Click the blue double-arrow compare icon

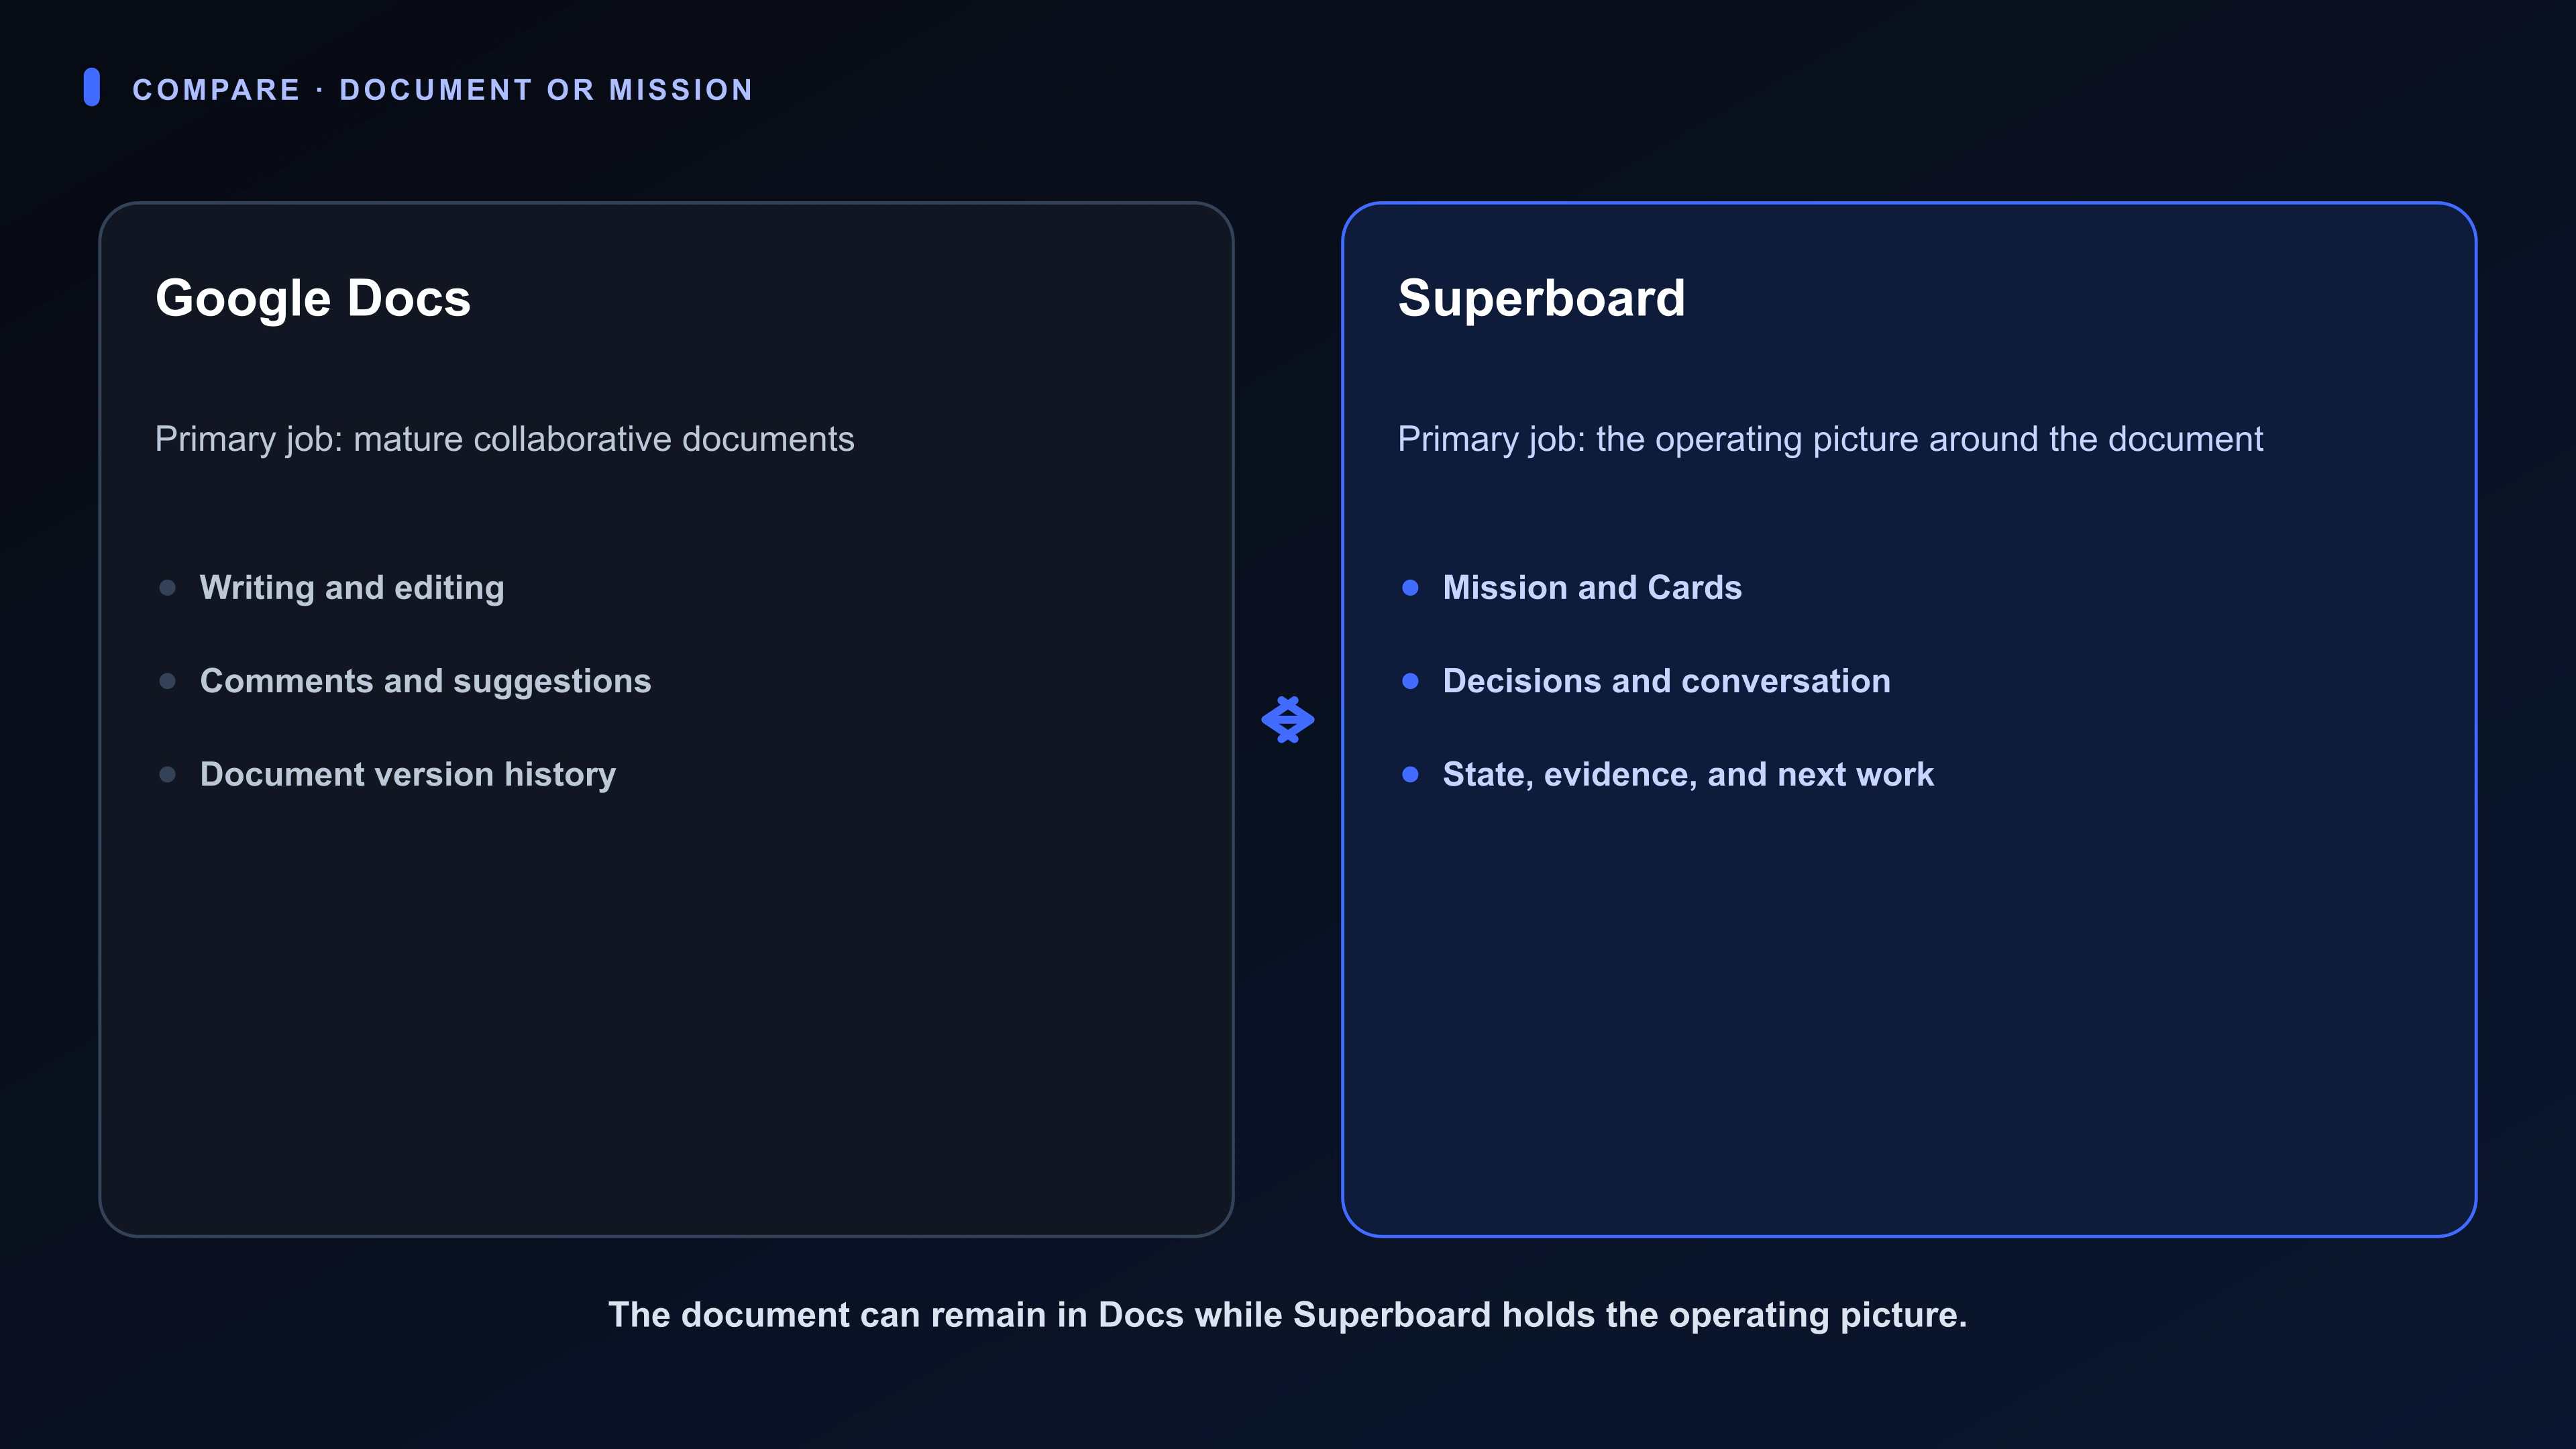1287,720
